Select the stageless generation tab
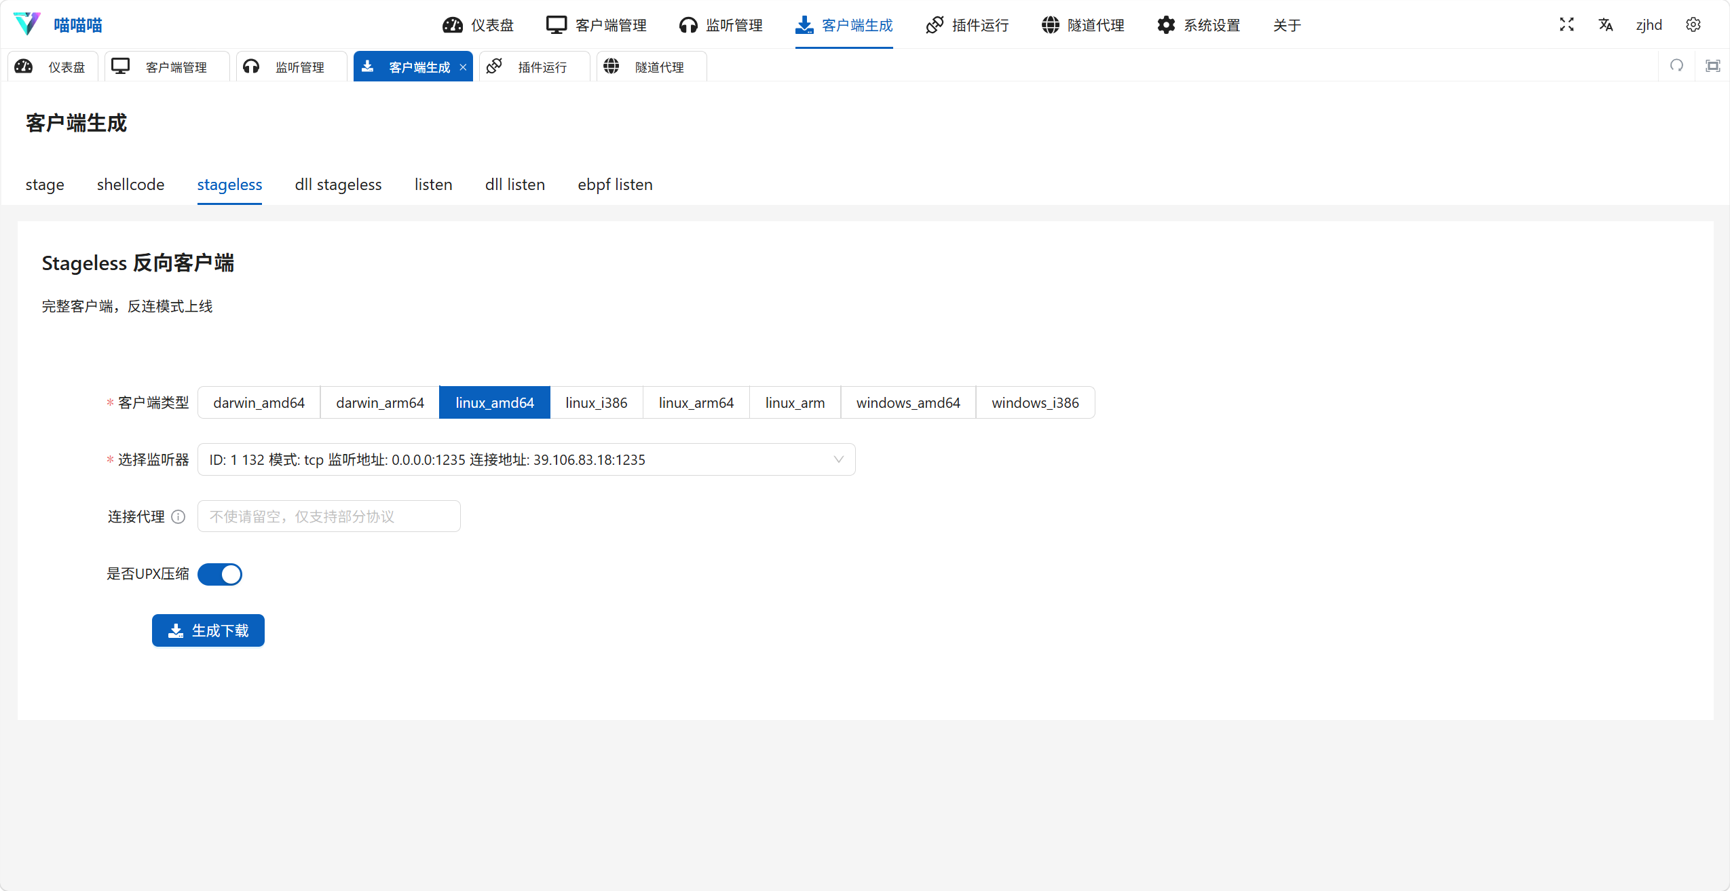The height and width of the screenshot is (891, 1730). click(x=229, y=185)
